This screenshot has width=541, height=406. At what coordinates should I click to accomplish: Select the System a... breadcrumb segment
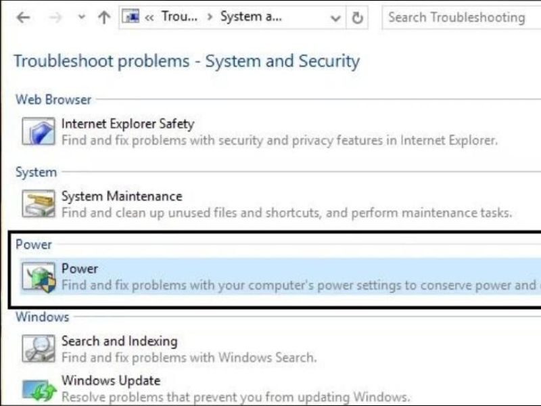(x=251, y=17)
